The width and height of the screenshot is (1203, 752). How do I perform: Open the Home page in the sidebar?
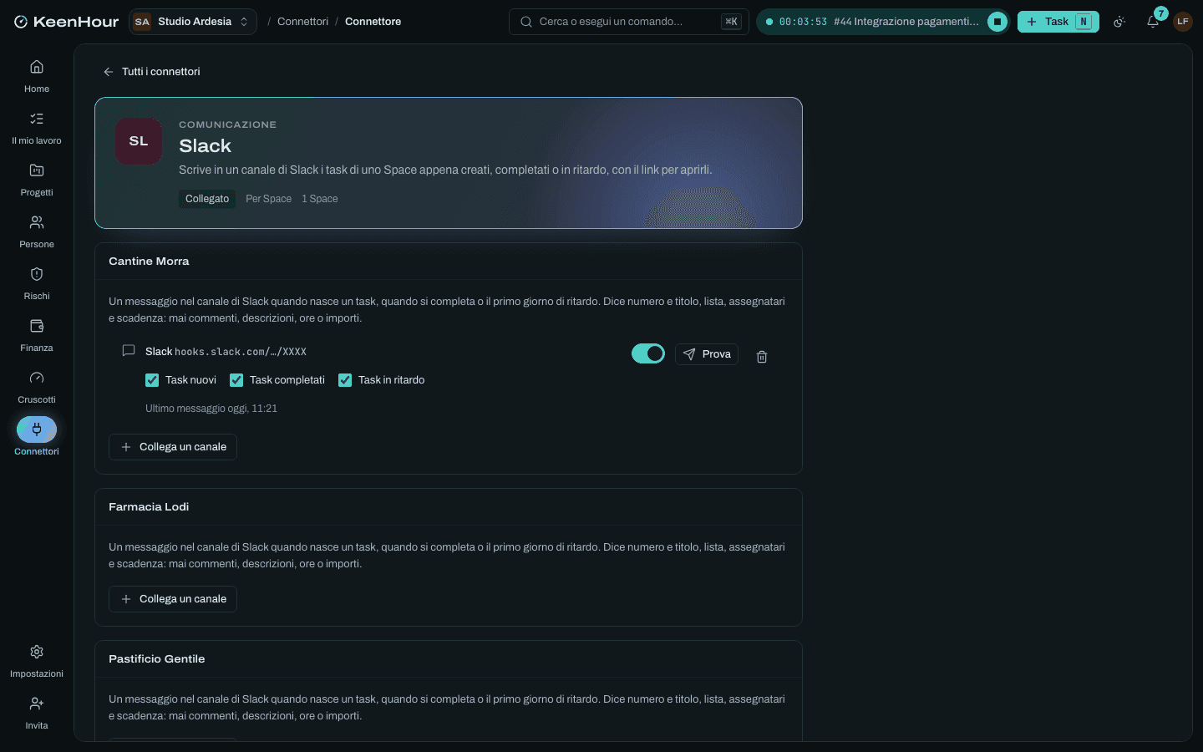click(37, 76)
